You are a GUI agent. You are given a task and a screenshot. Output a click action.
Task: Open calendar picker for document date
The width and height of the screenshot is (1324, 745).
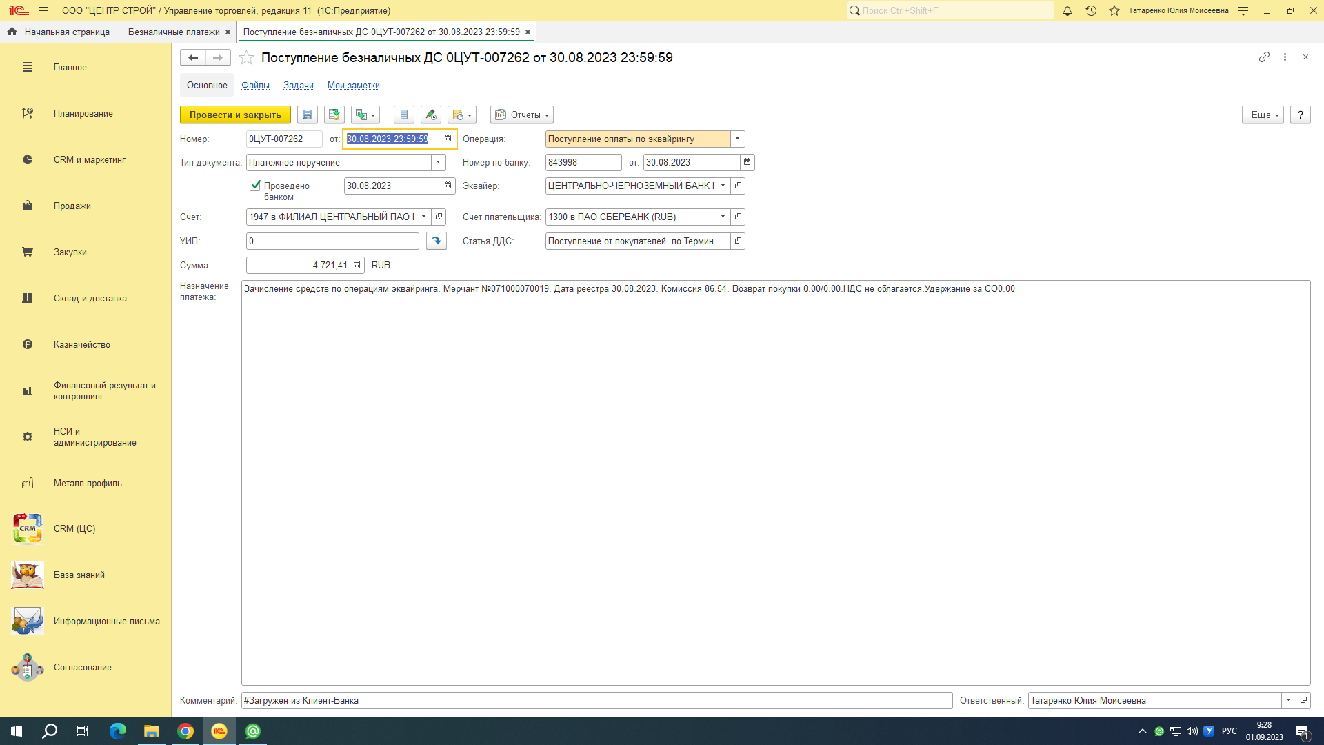click(448, 139)
